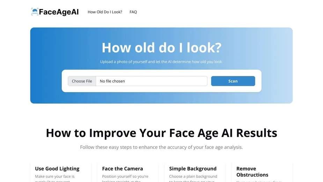Click the How to Improve Your Face Age AI Results heading

(x=161, y=133)
